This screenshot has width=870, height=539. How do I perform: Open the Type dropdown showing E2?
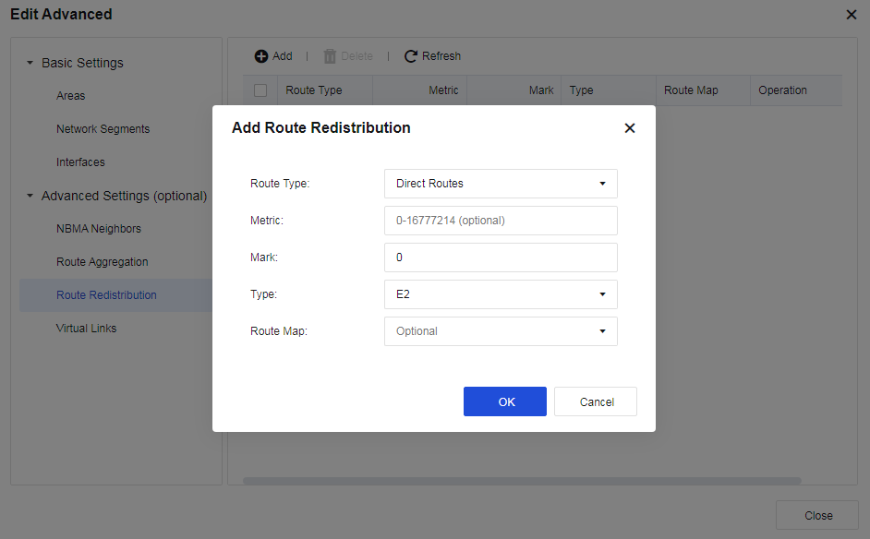[x=501, y=294]
